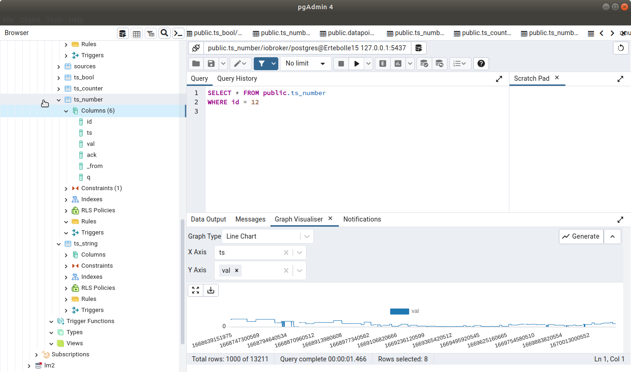
Task: Click the Generate graph button
Action: [x=581, y=236]
